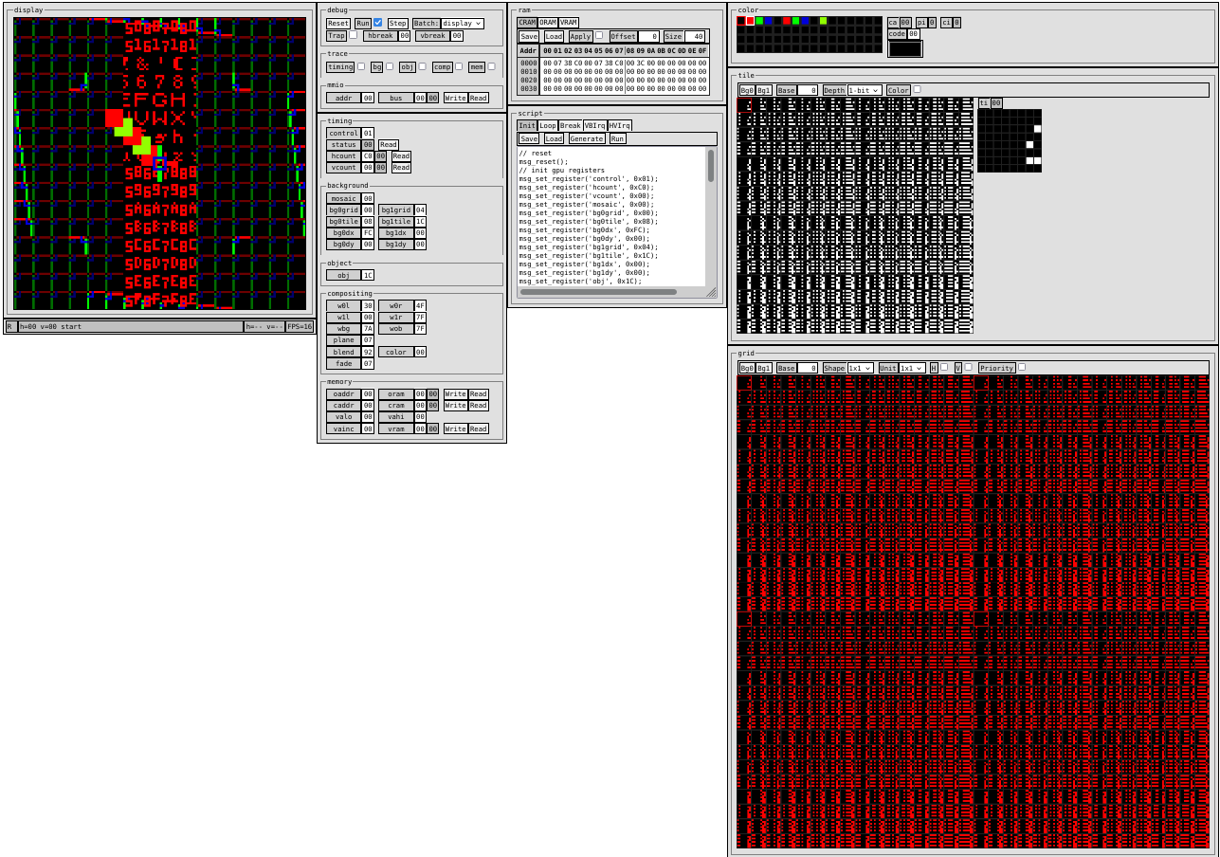The width and height of the screenshot is (1220, 857).
Task: Open the Batch display dropdown
Action: pyautogui.click(x=463, y=24)
